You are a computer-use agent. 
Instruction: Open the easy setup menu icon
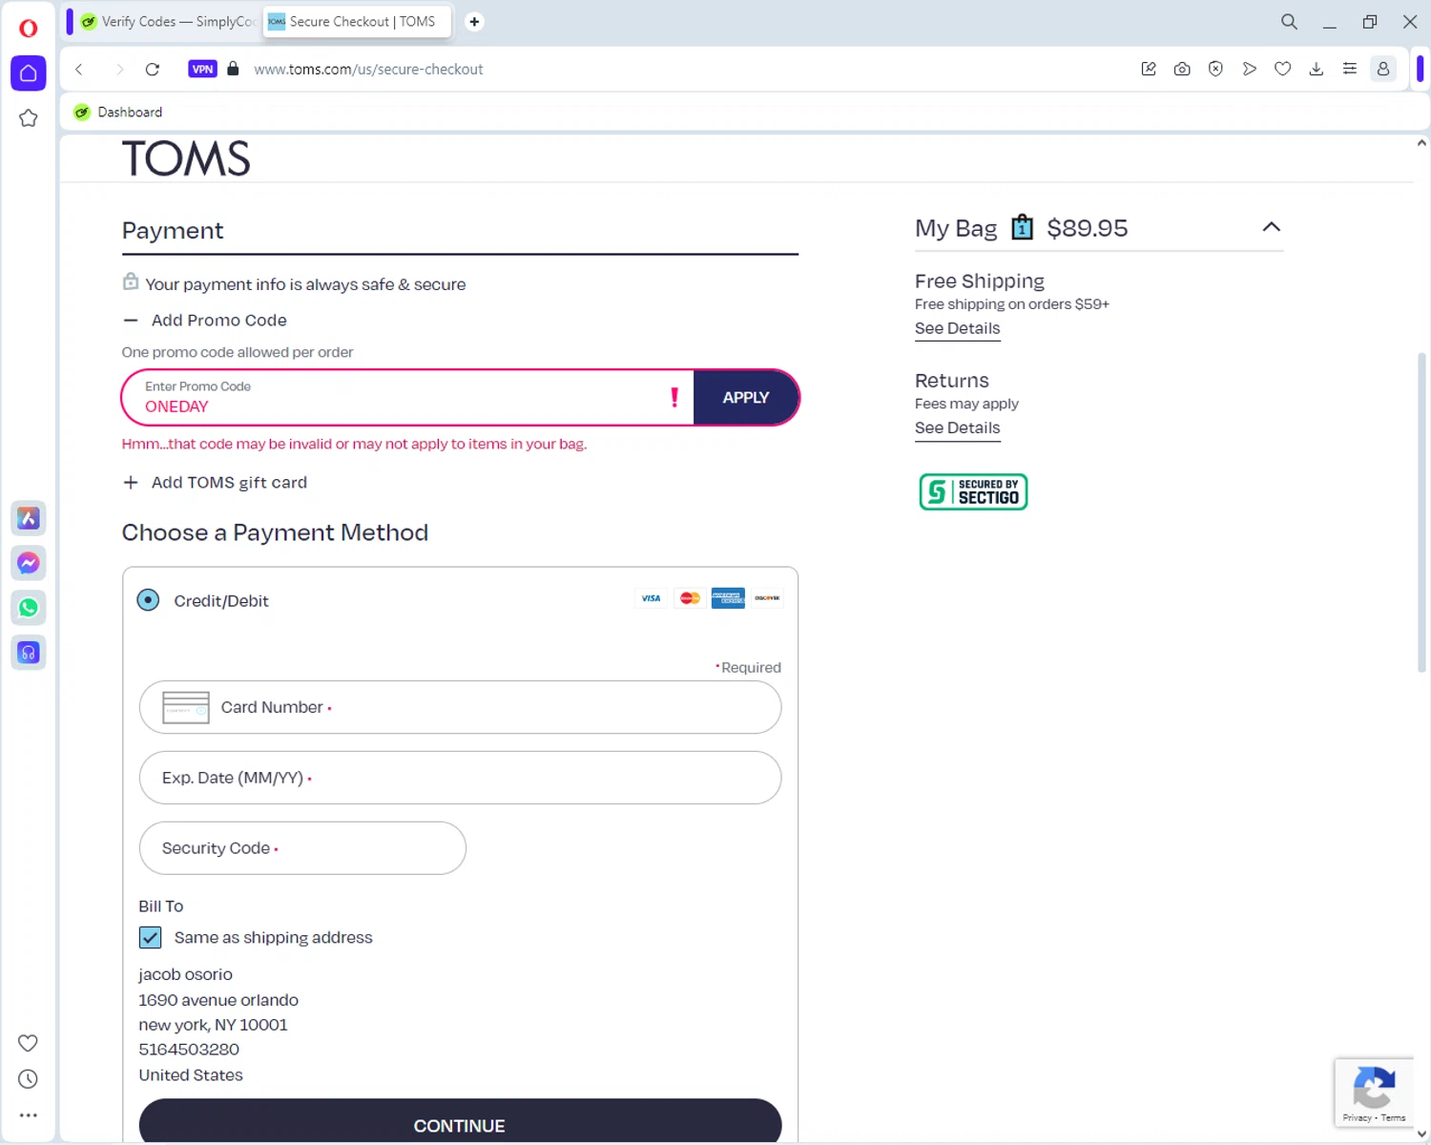coord(1349,69)
